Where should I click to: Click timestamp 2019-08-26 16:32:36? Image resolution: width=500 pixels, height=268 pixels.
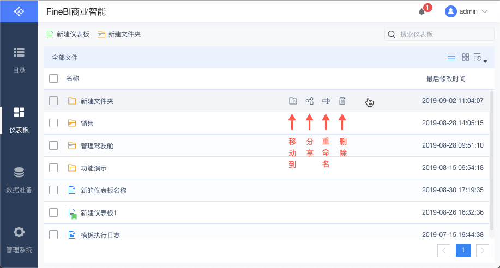pyautogui.click(x=453, y=212)
